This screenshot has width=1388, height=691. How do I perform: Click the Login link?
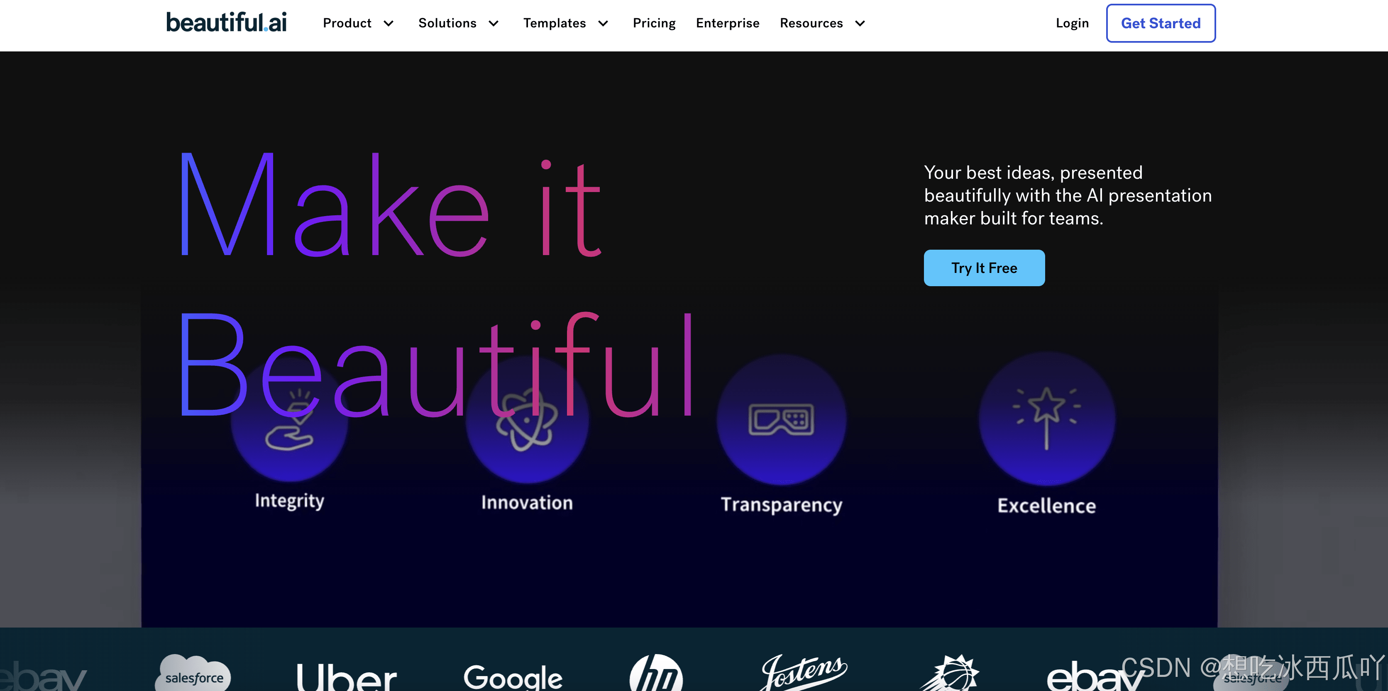[x=1072, y=23]
